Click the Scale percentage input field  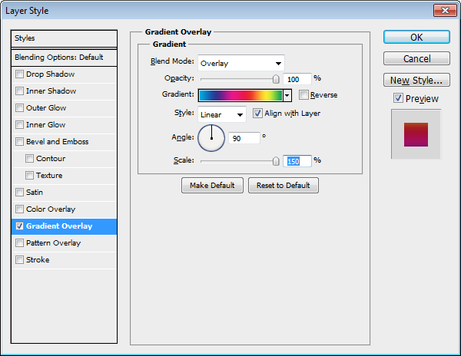coord(297,161)
